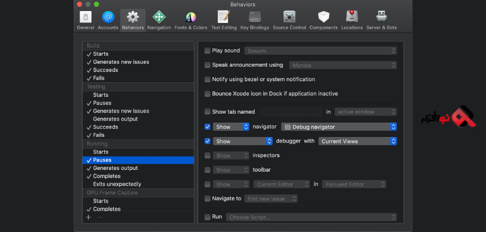Select Testing Pauses behavior
Image resolution: width=486 pixels, height=232 pixels.
pyautogui.click(x=138, y=103)
